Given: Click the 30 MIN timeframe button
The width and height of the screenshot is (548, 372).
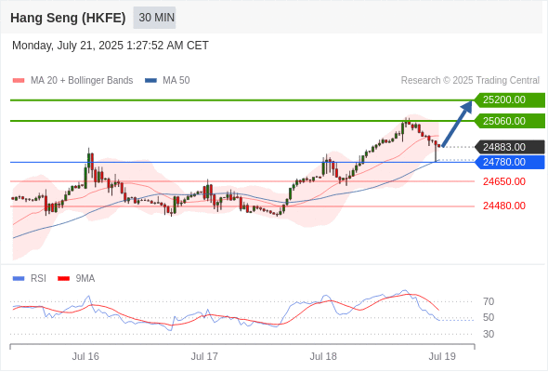Looking at the screenshot, I should pyautogui.click(x=154, y=18).
